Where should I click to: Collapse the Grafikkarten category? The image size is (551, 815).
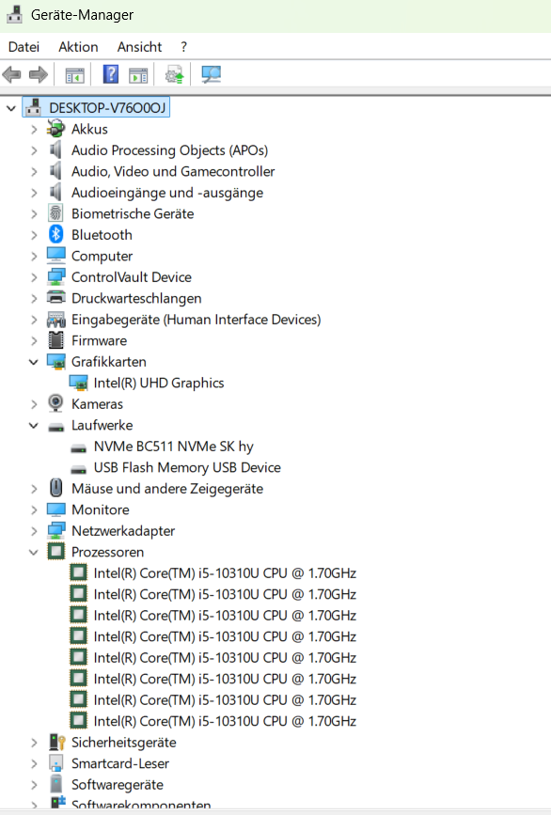tap(34, 362)
